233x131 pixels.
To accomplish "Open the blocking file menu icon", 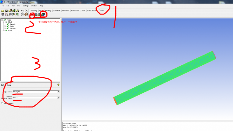I will (17, 11).
